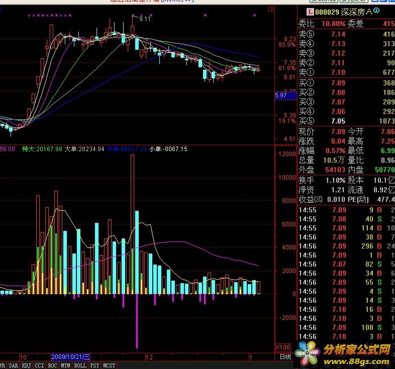Click the 涨幅 0.57% value

point(335,151)
